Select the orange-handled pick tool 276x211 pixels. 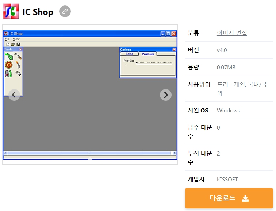point(18,56)
